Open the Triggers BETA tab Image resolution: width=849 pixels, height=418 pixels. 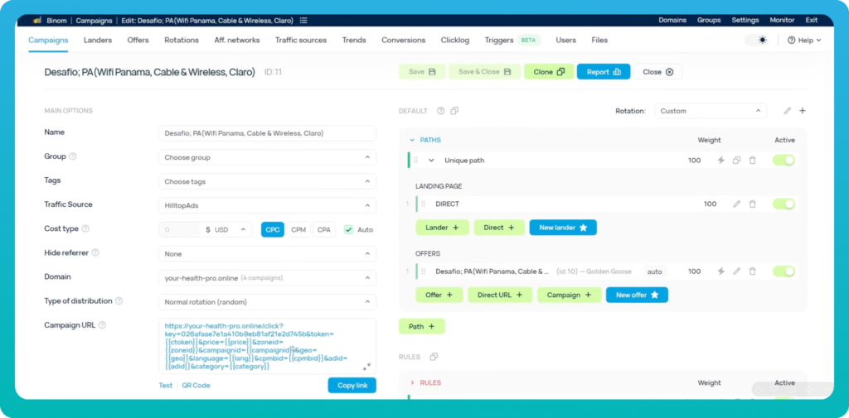(512, 40)
